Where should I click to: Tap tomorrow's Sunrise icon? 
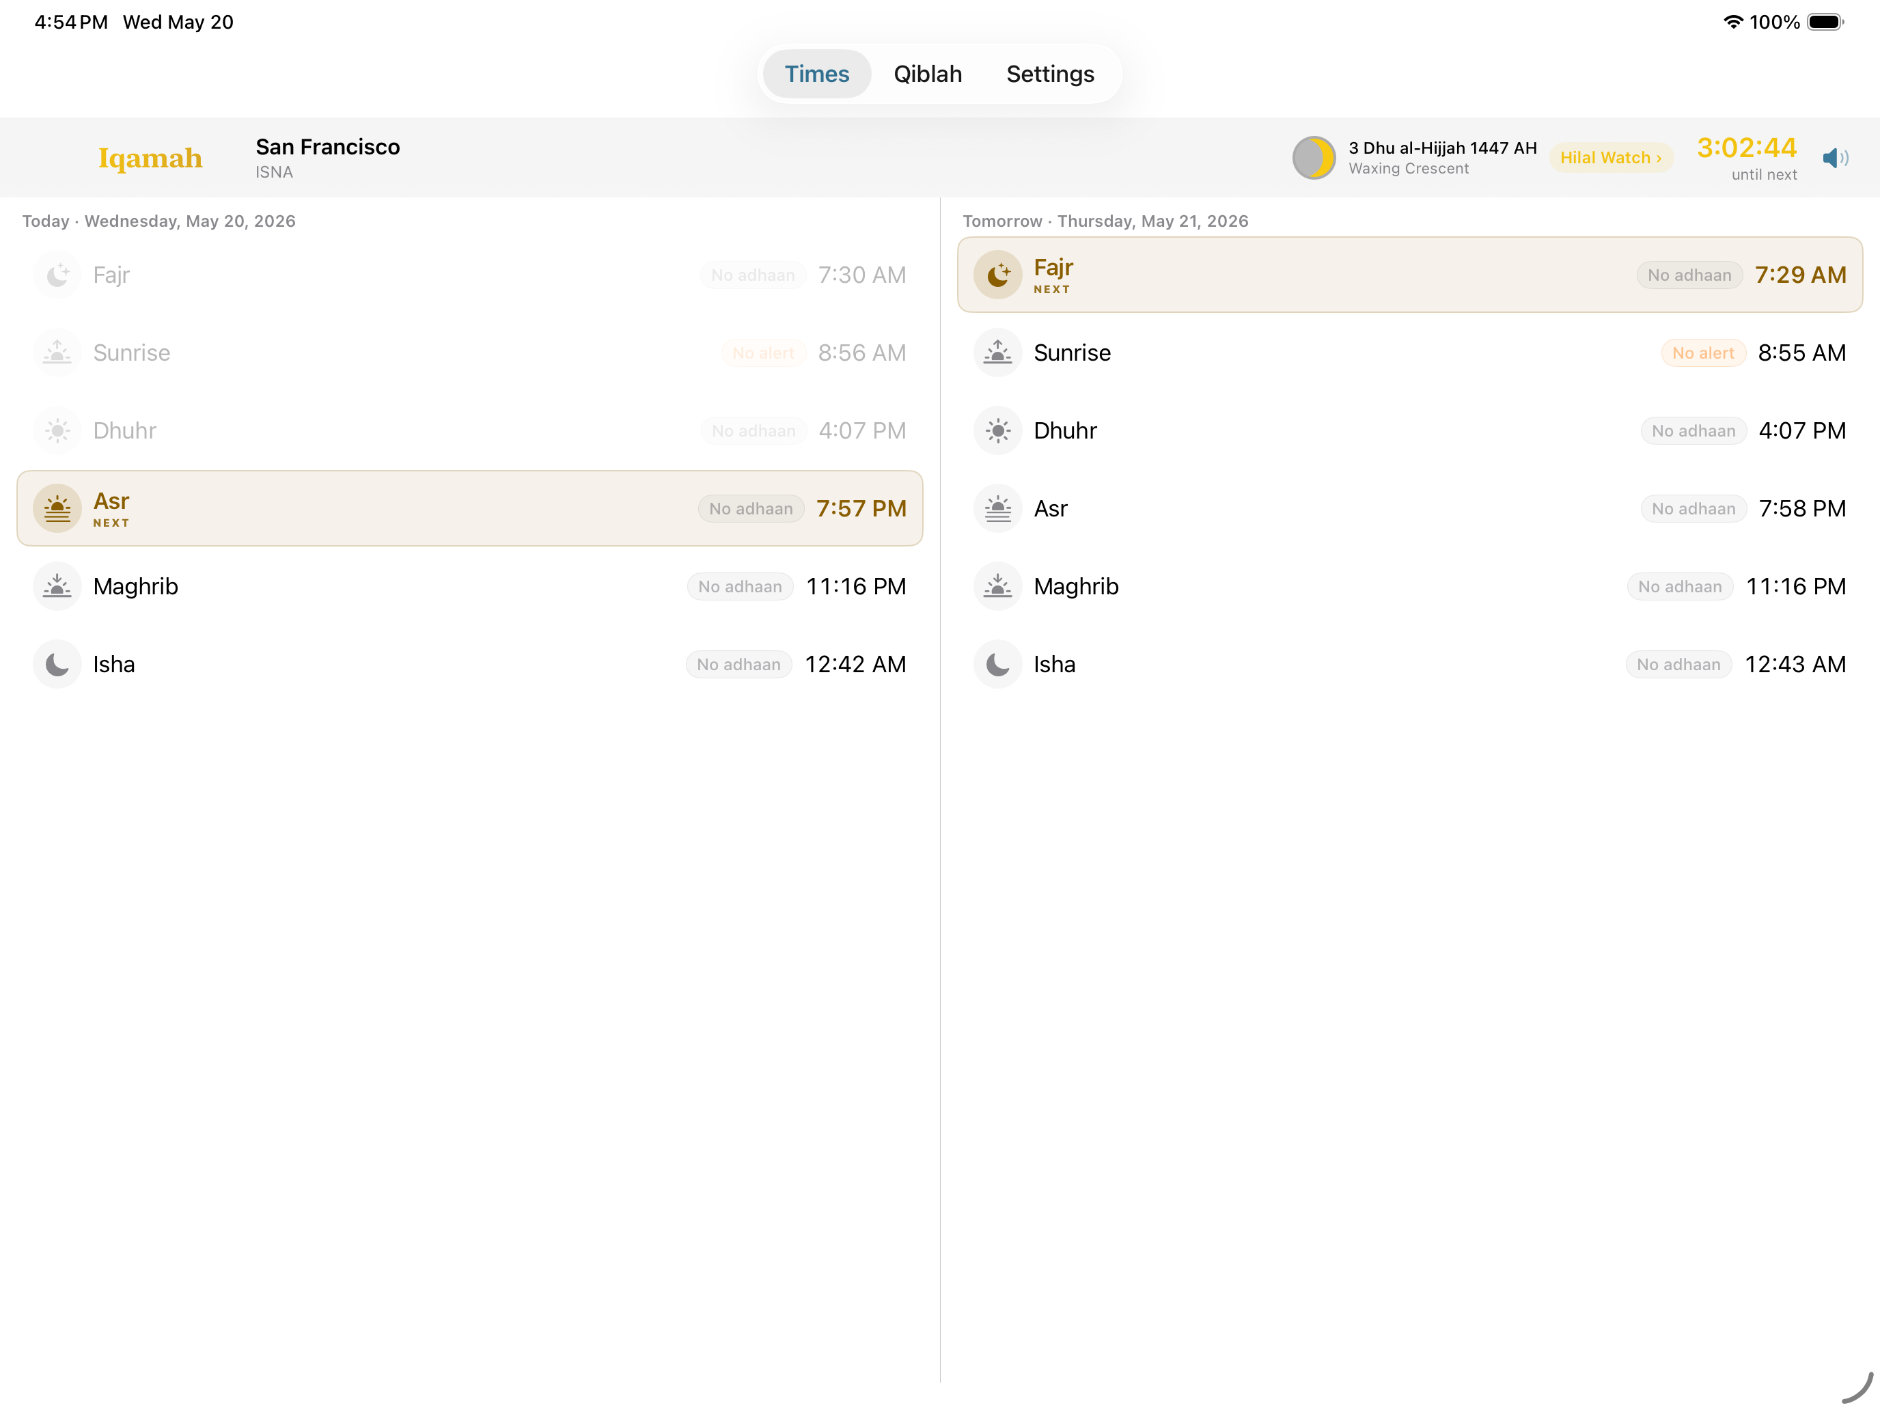[998, 352]
